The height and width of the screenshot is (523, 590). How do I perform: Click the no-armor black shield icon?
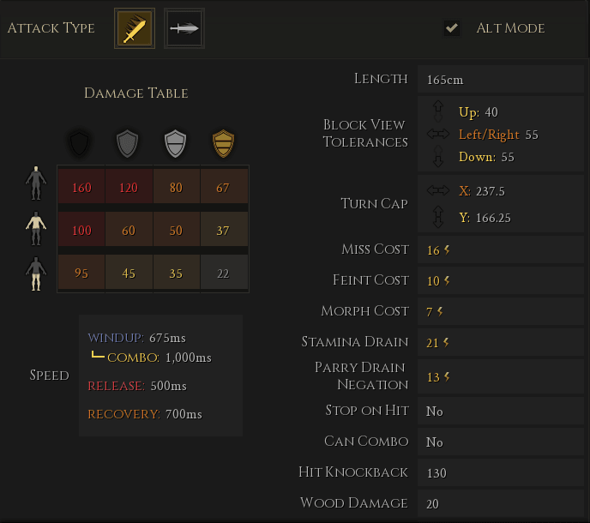click(x=80, y=143)
